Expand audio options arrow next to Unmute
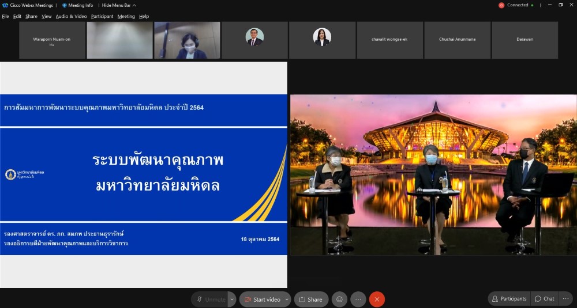 click(x=232, y=299)
